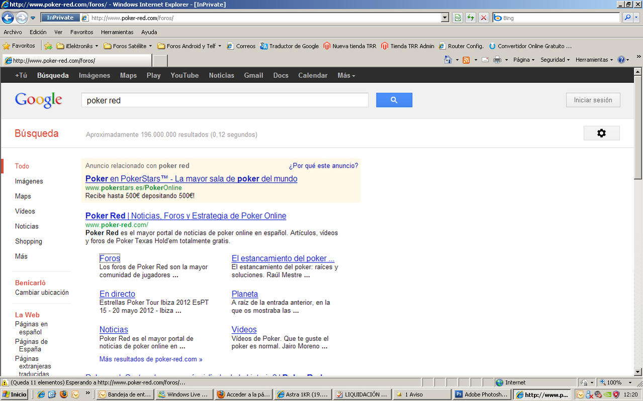Image resolution: width=643 pixels, height=401 pixels.
Task: Open Tienda TRR Admin favorite
Action: (408, 46)
